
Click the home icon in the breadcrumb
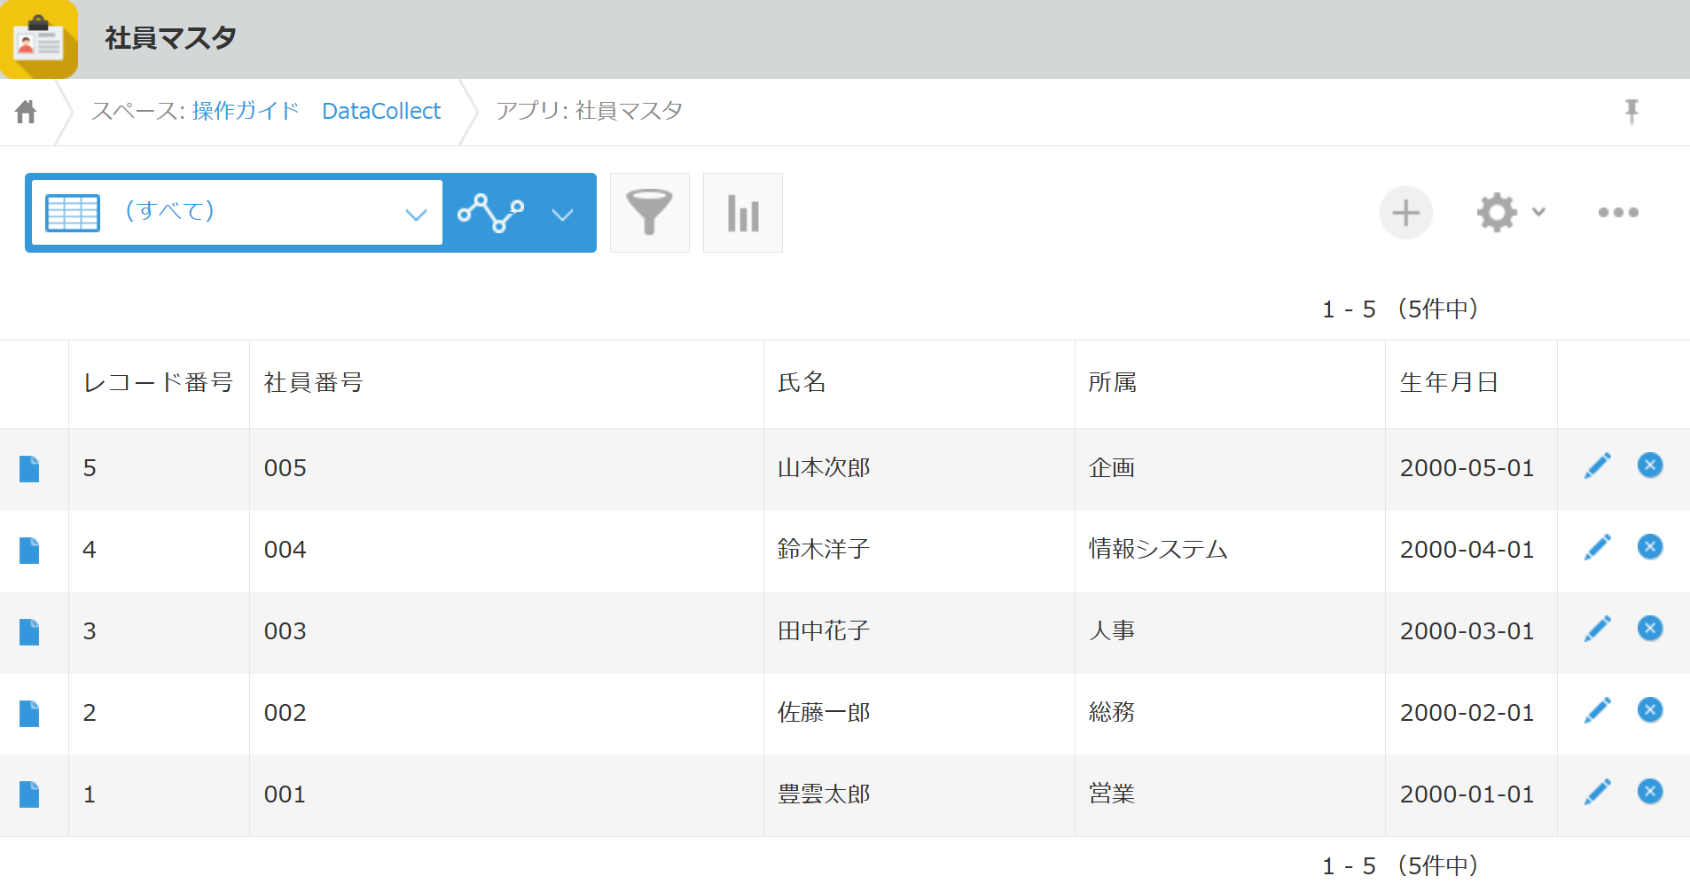click(x=26, y=110)
